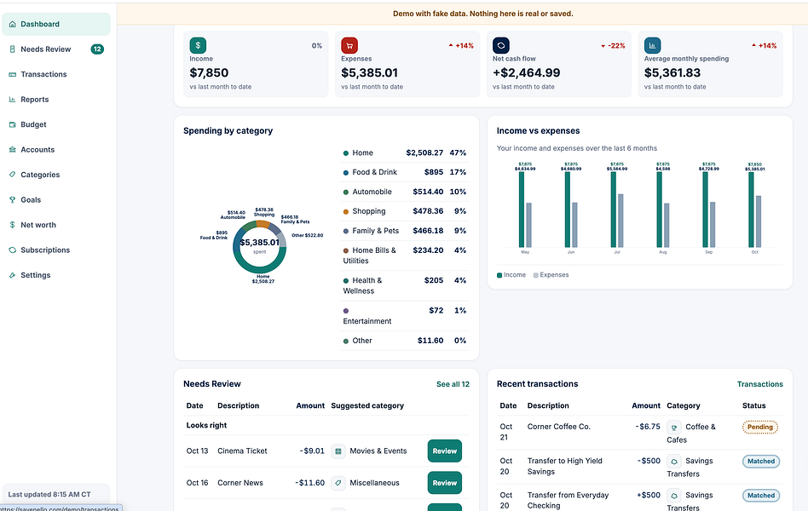
Task: Click the Subscriptions refresh icon in sidebar
Action: pyautogui.click(x=13, y=250)
